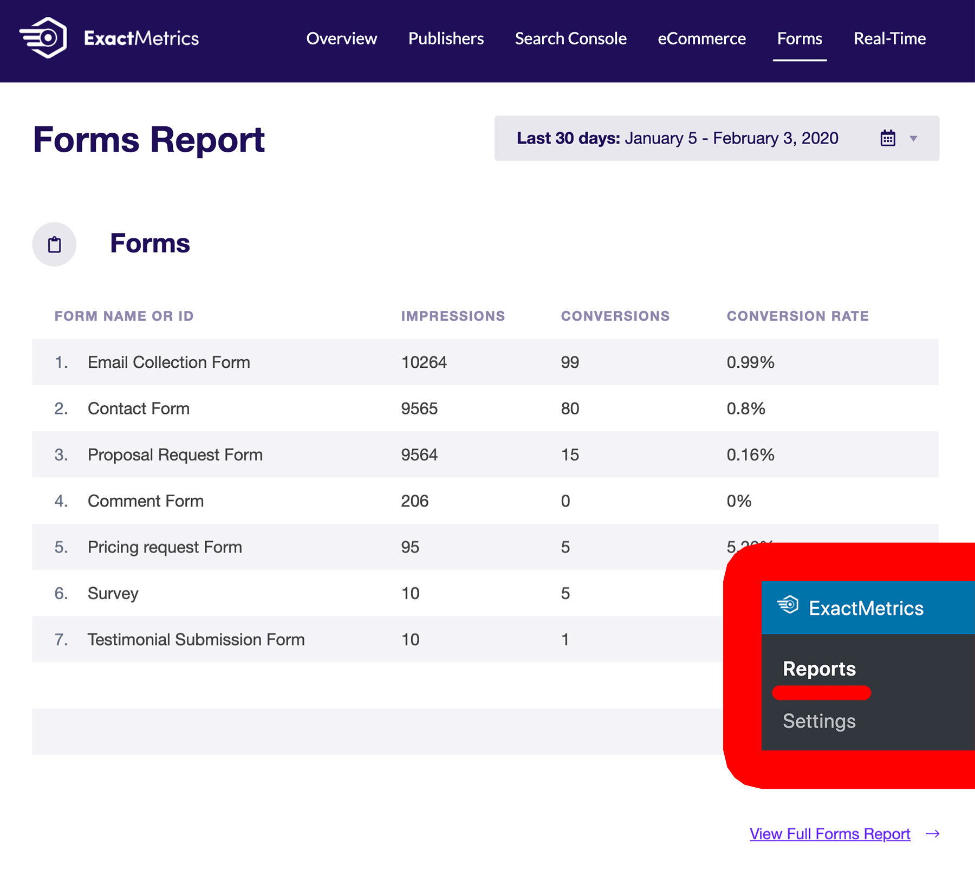This screenshot has height=883, width=975.
Task: Select the eCommerce tab
Action: (x=701, y=38)
